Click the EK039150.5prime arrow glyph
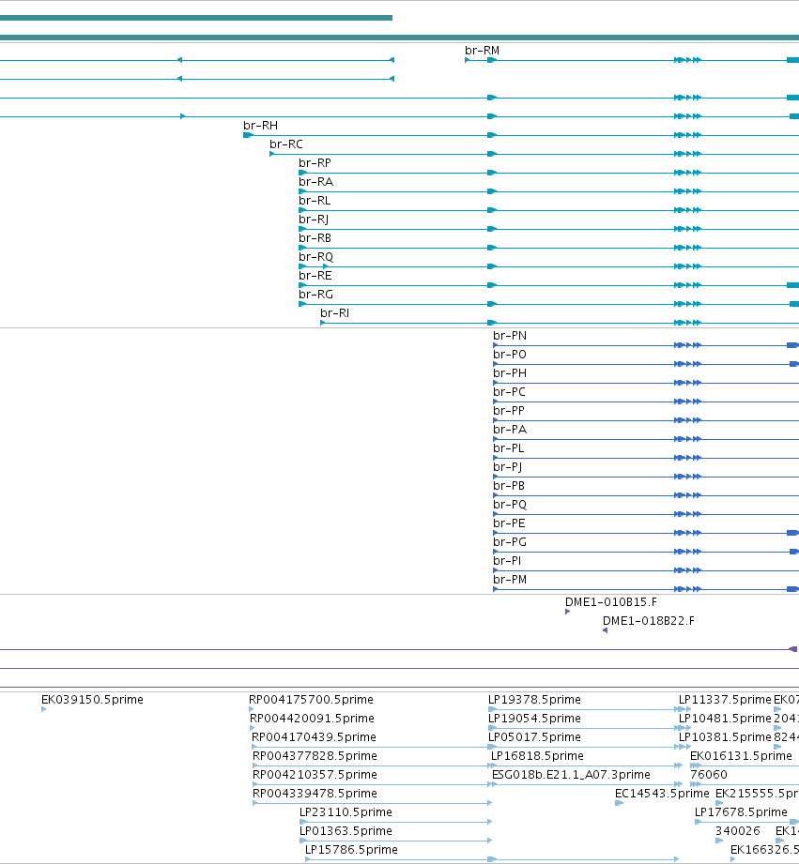799x864 pixels. tap(43, 709)
